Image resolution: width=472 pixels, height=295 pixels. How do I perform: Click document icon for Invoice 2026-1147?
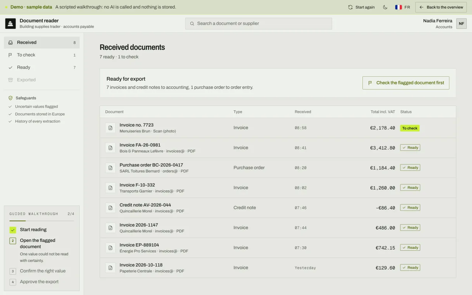(110, 228)
